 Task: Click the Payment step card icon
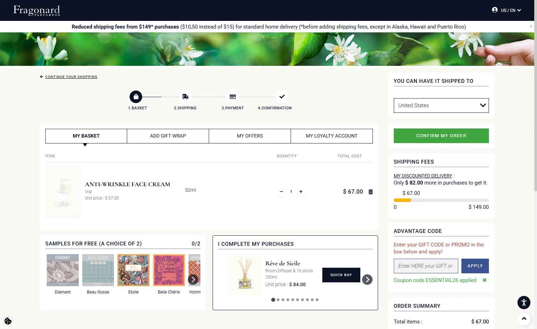click(233, 97)
